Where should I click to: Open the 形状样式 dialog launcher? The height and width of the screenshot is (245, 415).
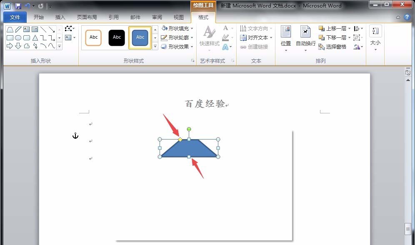192,61
